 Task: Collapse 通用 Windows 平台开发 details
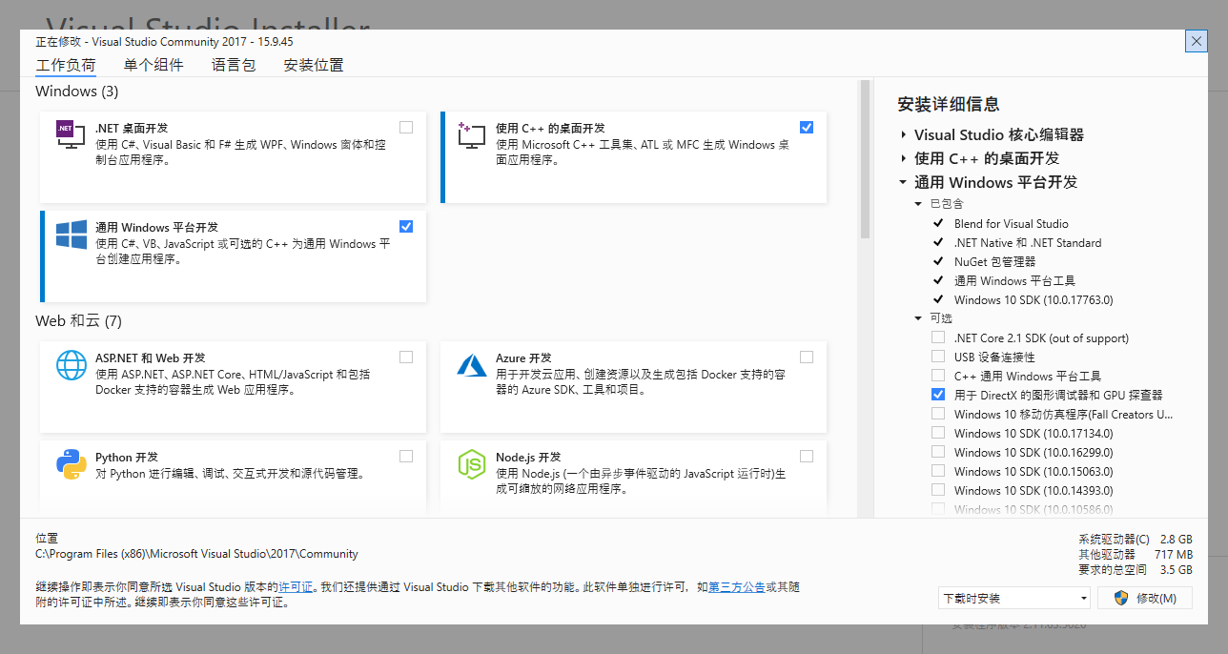tap(903, 182)
